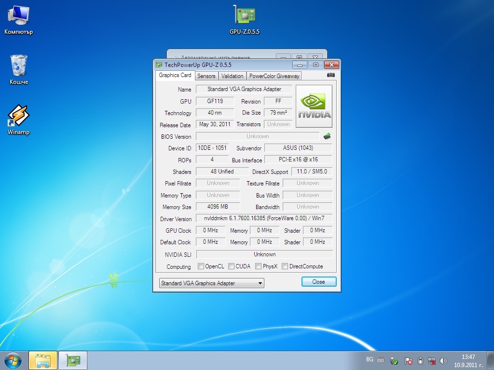
Task: Click the Default Clock 0 MHz field
Action: pos(210,242)
